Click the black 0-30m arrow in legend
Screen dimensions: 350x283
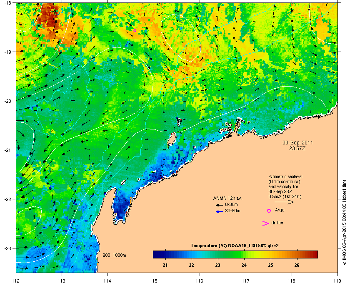(x=219, y=205)
